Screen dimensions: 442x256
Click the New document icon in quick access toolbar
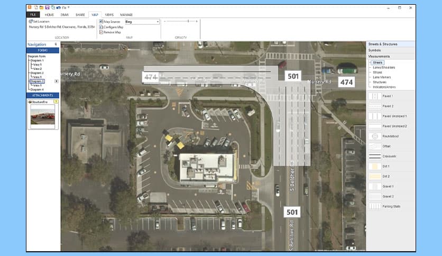click(36, 7)
